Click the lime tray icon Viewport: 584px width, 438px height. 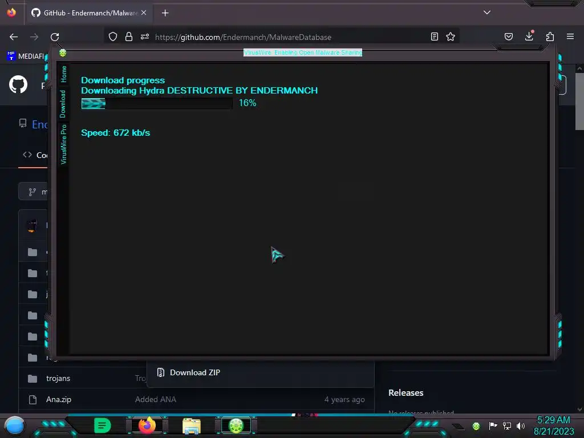476,426
